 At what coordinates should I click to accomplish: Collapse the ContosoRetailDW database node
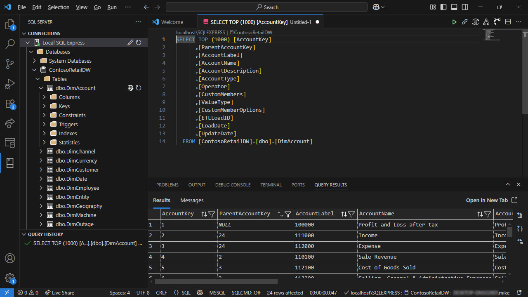(34, 70)
